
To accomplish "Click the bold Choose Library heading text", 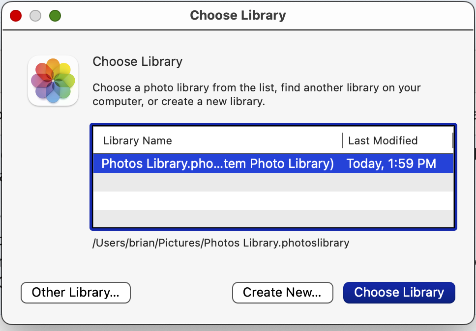I will [138, 62].
